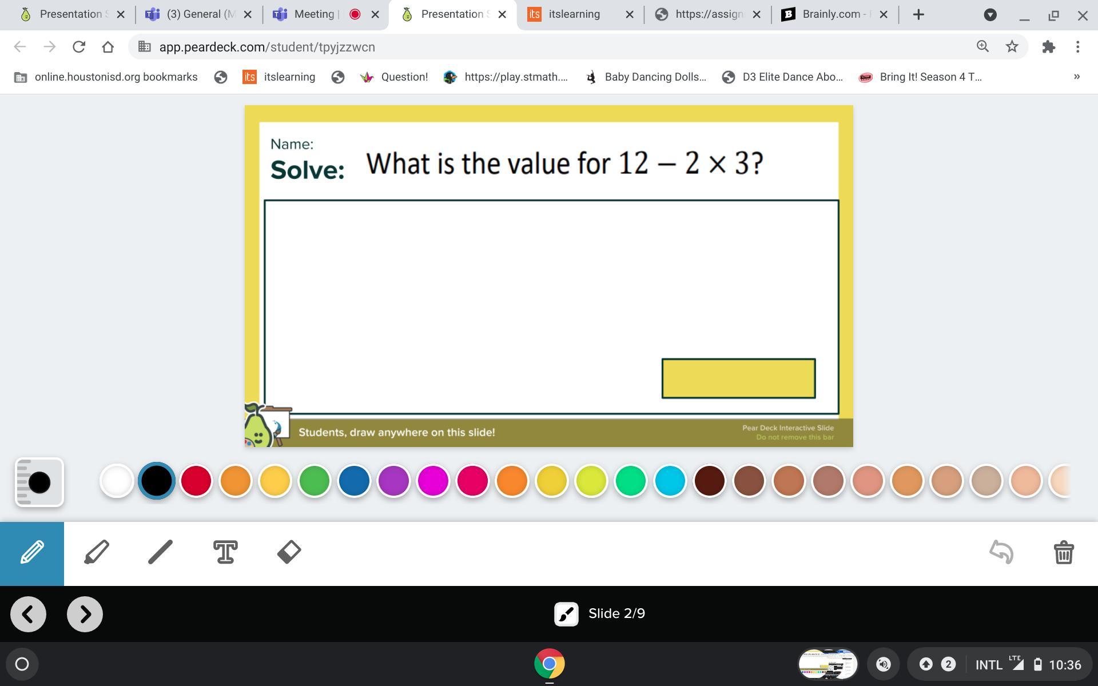Go to the next slide
The image size is (1098, 686).
tap(85, 615)
